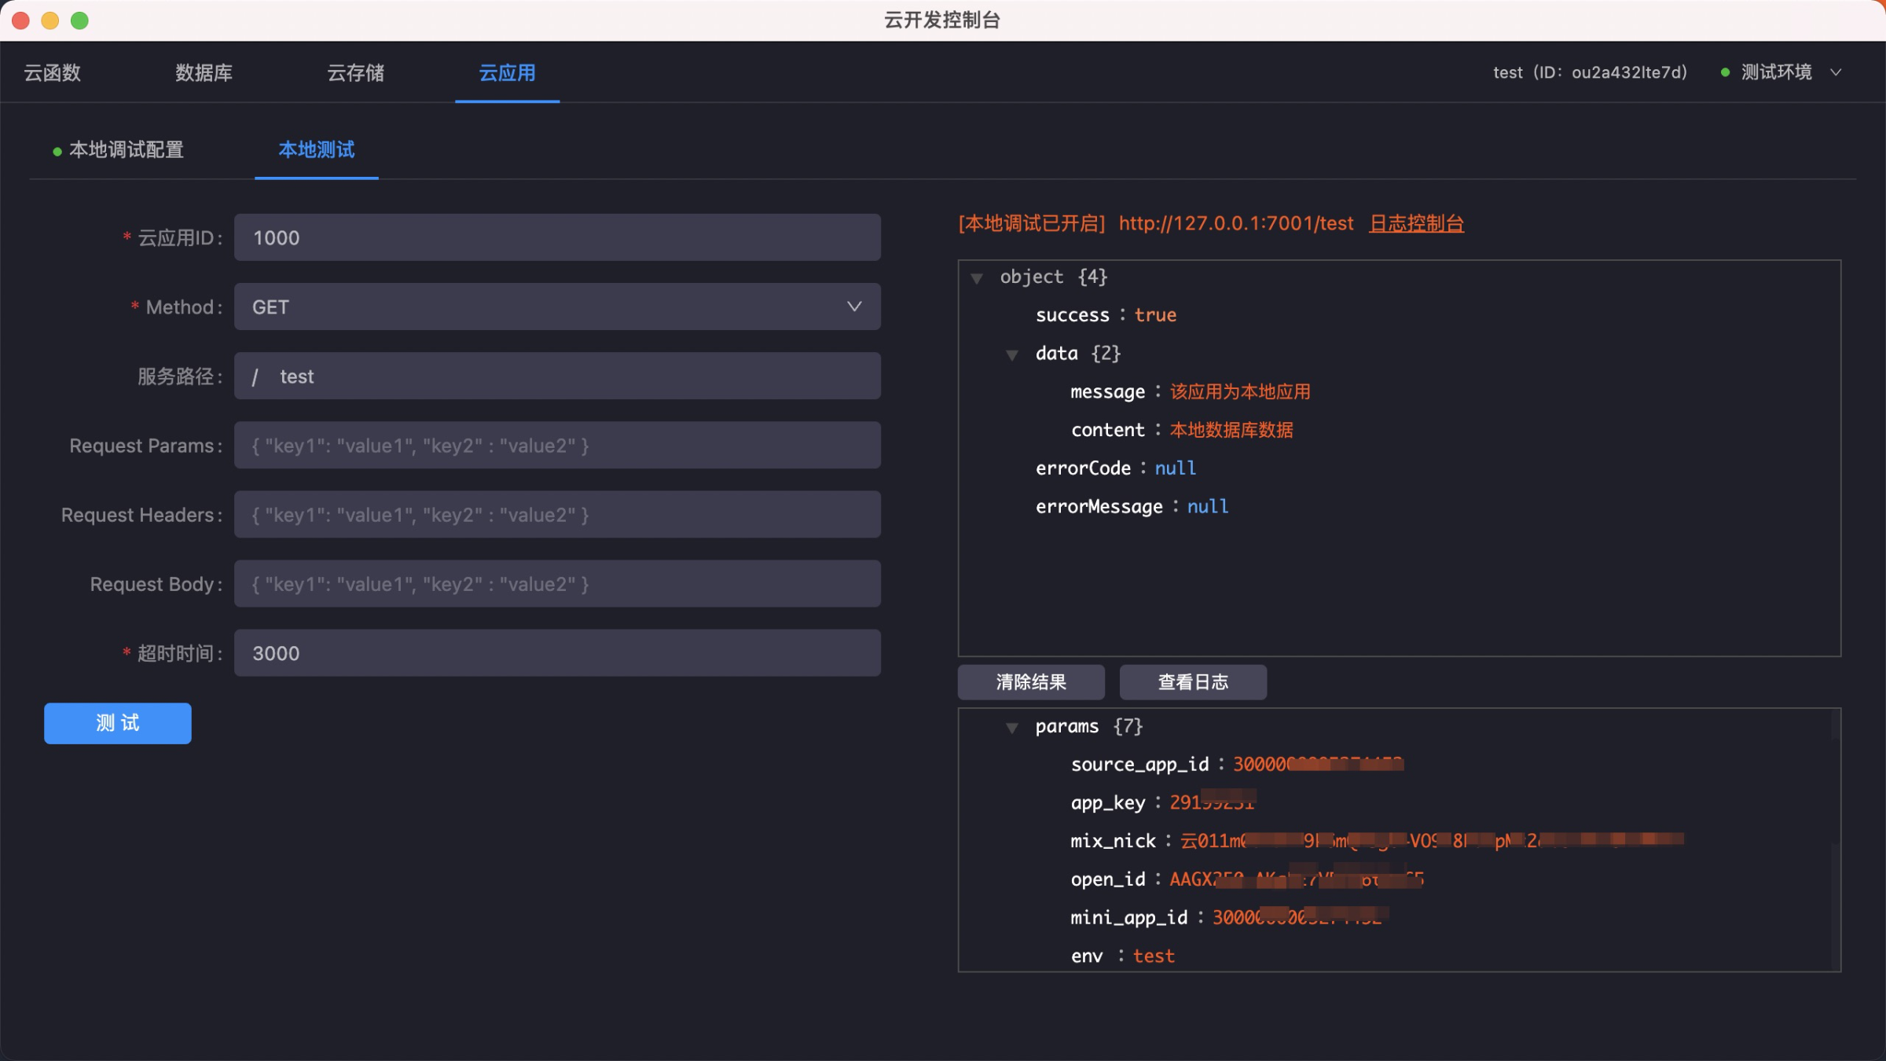This screenshot has width=1886, height=1061.
Task: Click the http://127.0.0.1:7001/test URL text
Action: point(1236,223)
